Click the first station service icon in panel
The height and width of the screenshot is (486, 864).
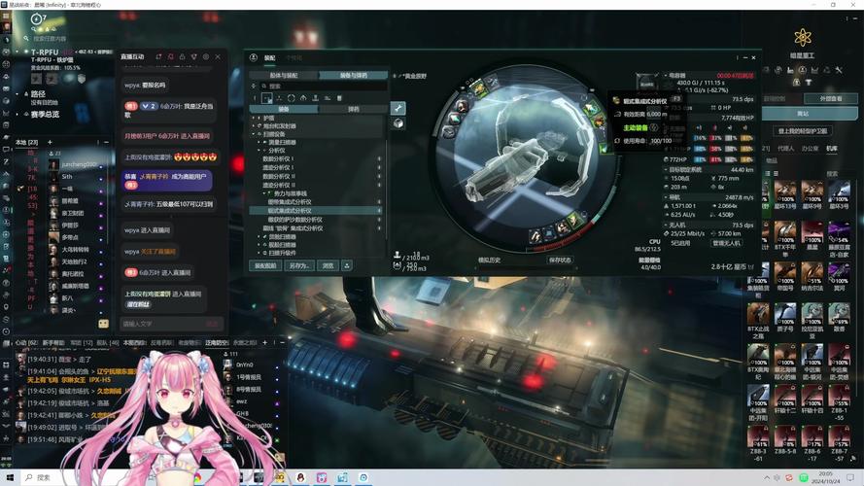[767, 70]
